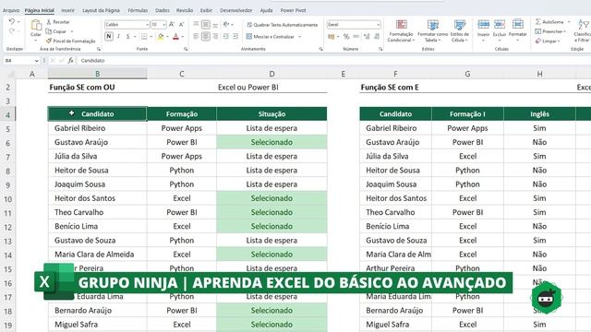591x332 pixels.
Task: Open the Arquivo menu
Action: point(11,10)
